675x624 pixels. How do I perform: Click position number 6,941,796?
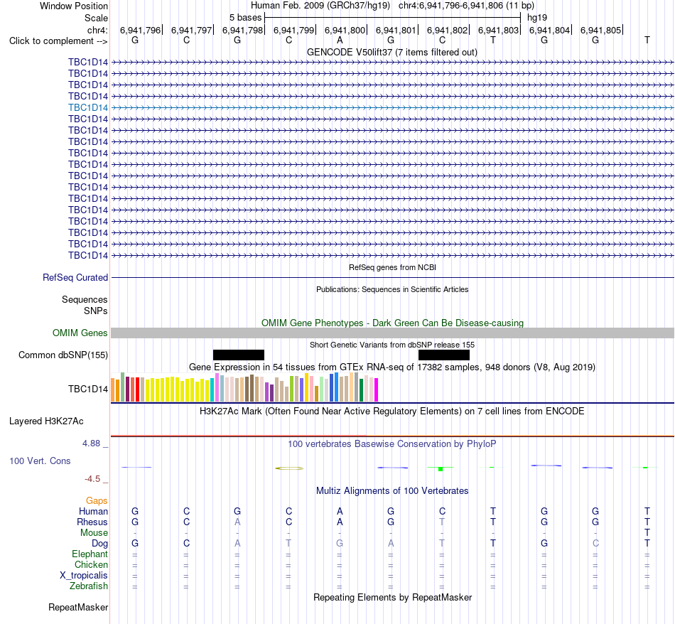[140, 30]
